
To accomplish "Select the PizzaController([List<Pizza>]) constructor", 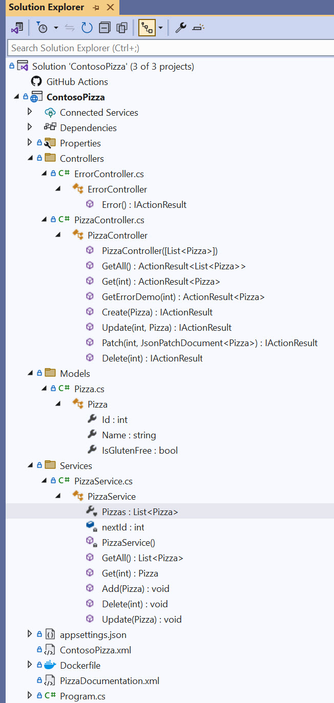I will point(160,250).
